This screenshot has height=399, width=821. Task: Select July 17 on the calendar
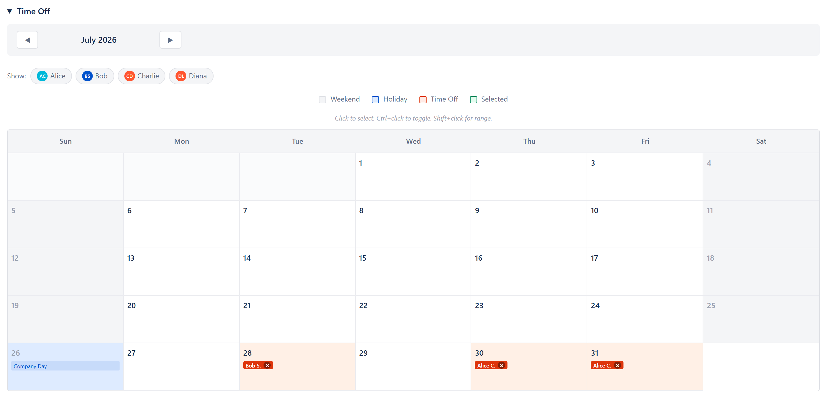click(645, 272)
